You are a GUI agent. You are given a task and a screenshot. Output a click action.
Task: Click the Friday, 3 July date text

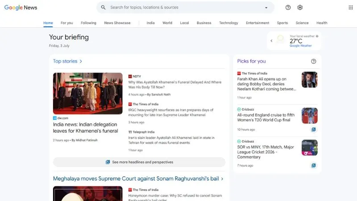[59, 46]
